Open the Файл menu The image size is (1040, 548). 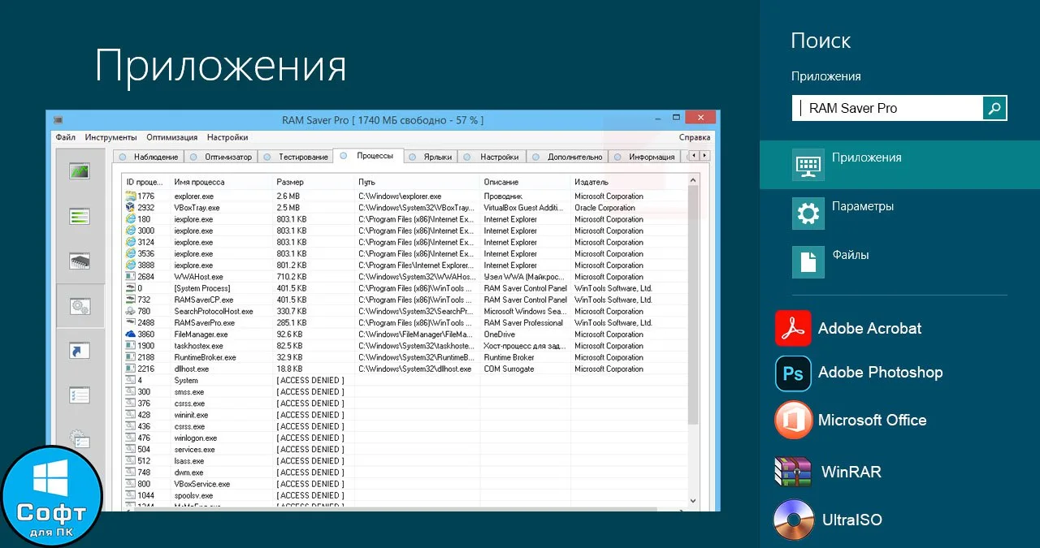[66, 137]
